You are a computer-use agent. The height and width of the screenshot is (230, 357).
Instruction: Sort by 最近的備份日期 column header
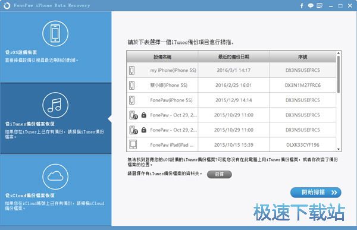[234, 56]
